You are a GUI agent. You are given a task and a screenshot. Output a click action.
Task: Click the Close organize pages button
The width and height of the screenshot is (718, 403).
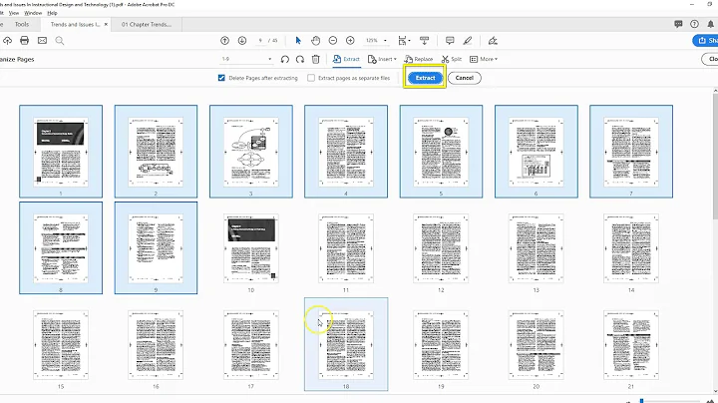click(710, 59)
